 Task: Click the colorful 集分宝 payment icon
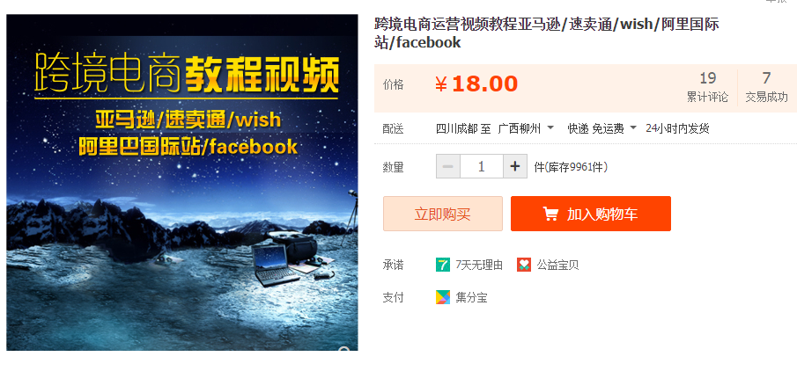pos(443,297)
